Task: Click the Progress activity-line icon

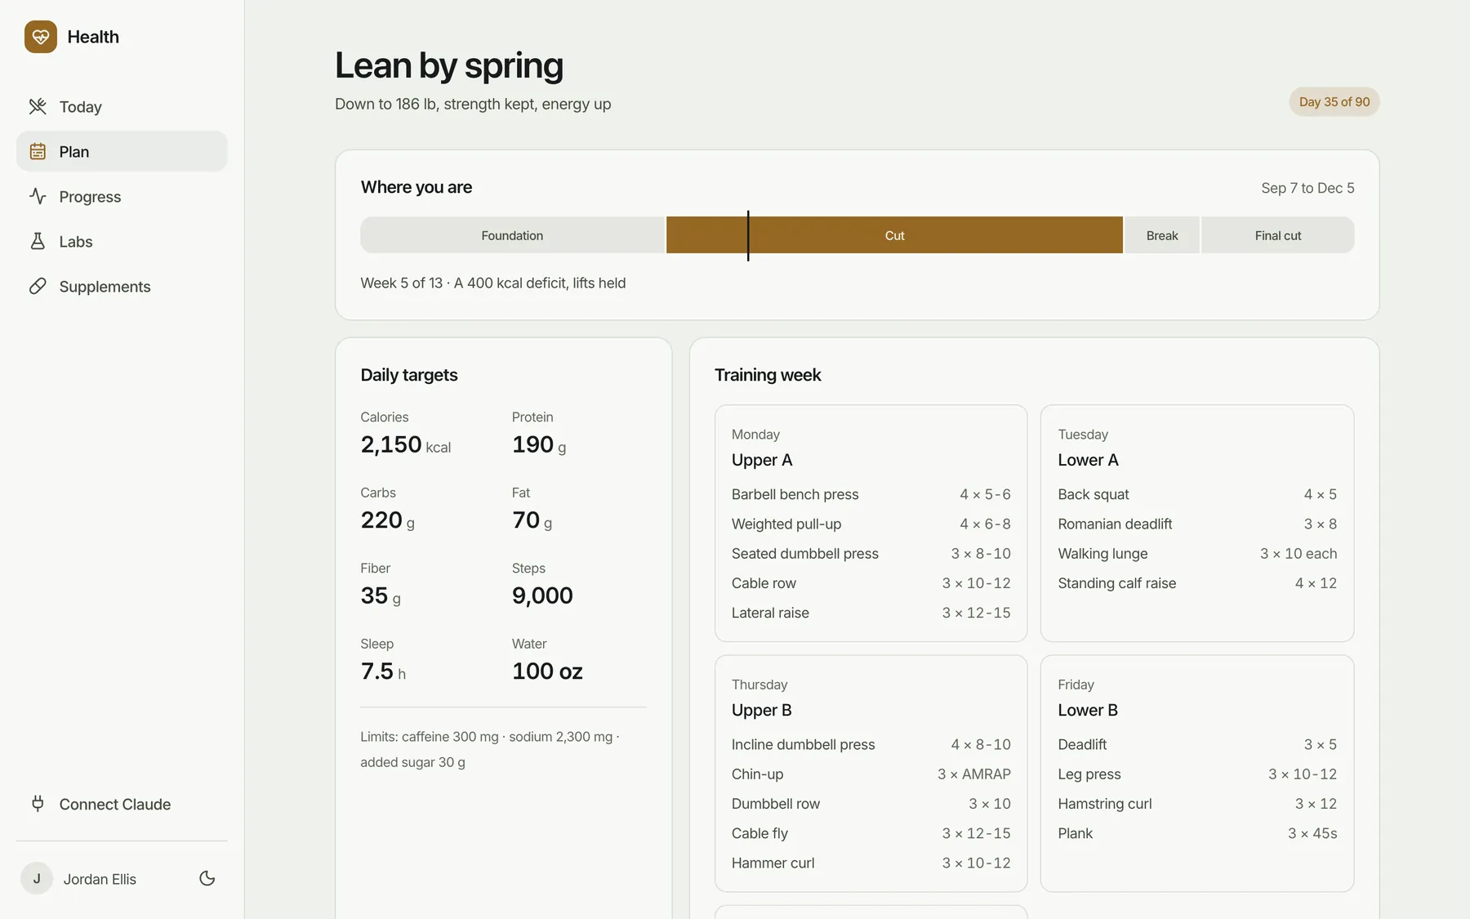Action: tap(38, 196)
